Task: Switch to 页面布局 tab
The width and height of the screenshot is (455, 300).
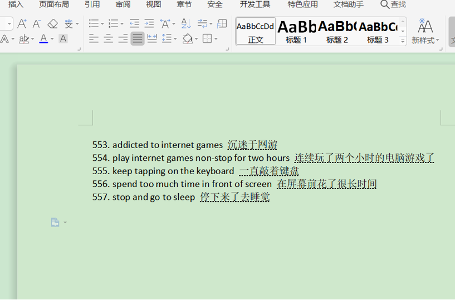Action: coord(54,4)
